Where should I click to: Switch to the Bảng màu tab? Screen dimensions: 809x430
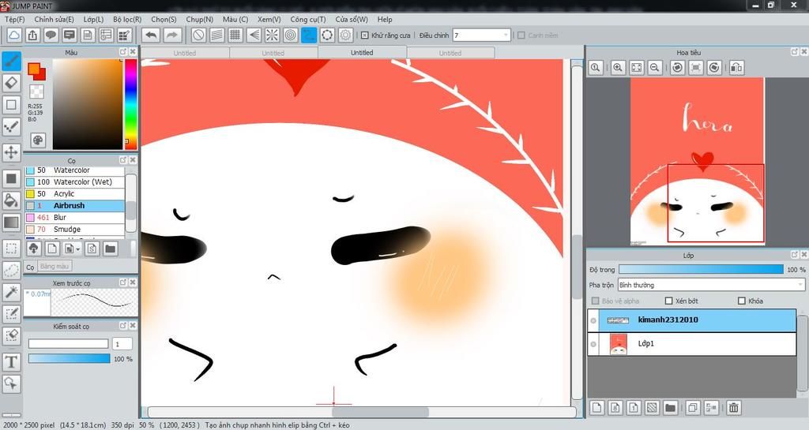pos(55,266)
